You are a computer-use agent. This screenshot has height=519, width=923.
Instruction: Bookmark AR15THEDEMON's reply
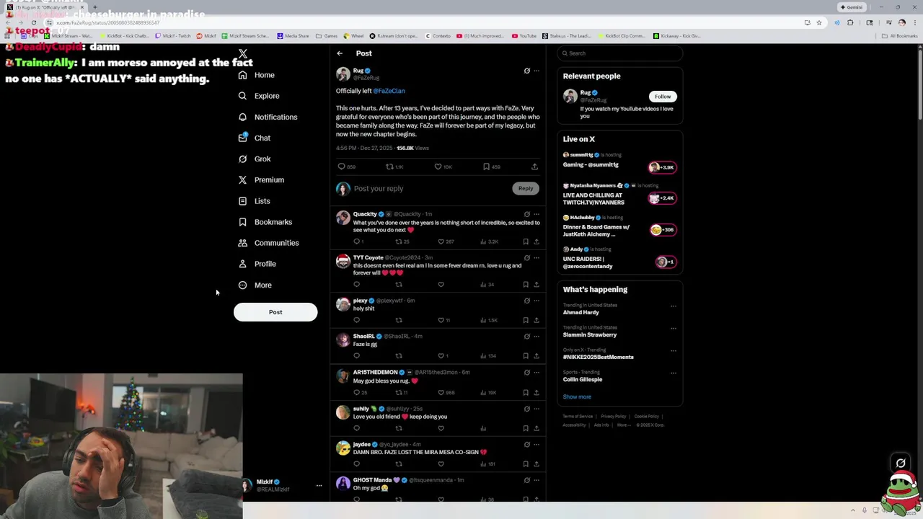click(526, 393)
